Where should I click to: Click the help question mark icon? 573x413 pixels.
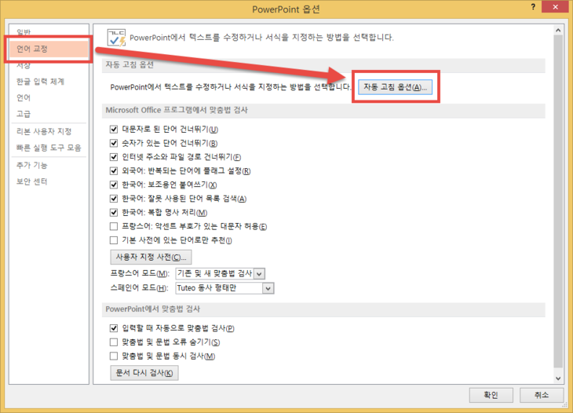point(533,7)
